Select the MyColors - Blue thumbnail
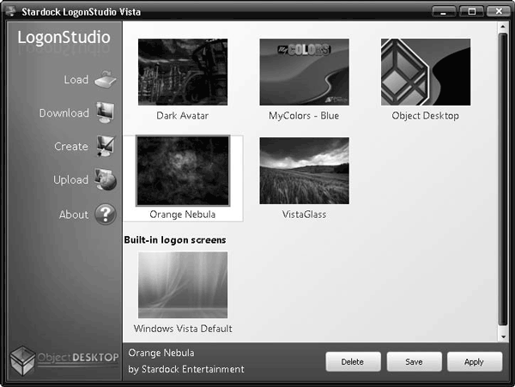 point(304,72)
